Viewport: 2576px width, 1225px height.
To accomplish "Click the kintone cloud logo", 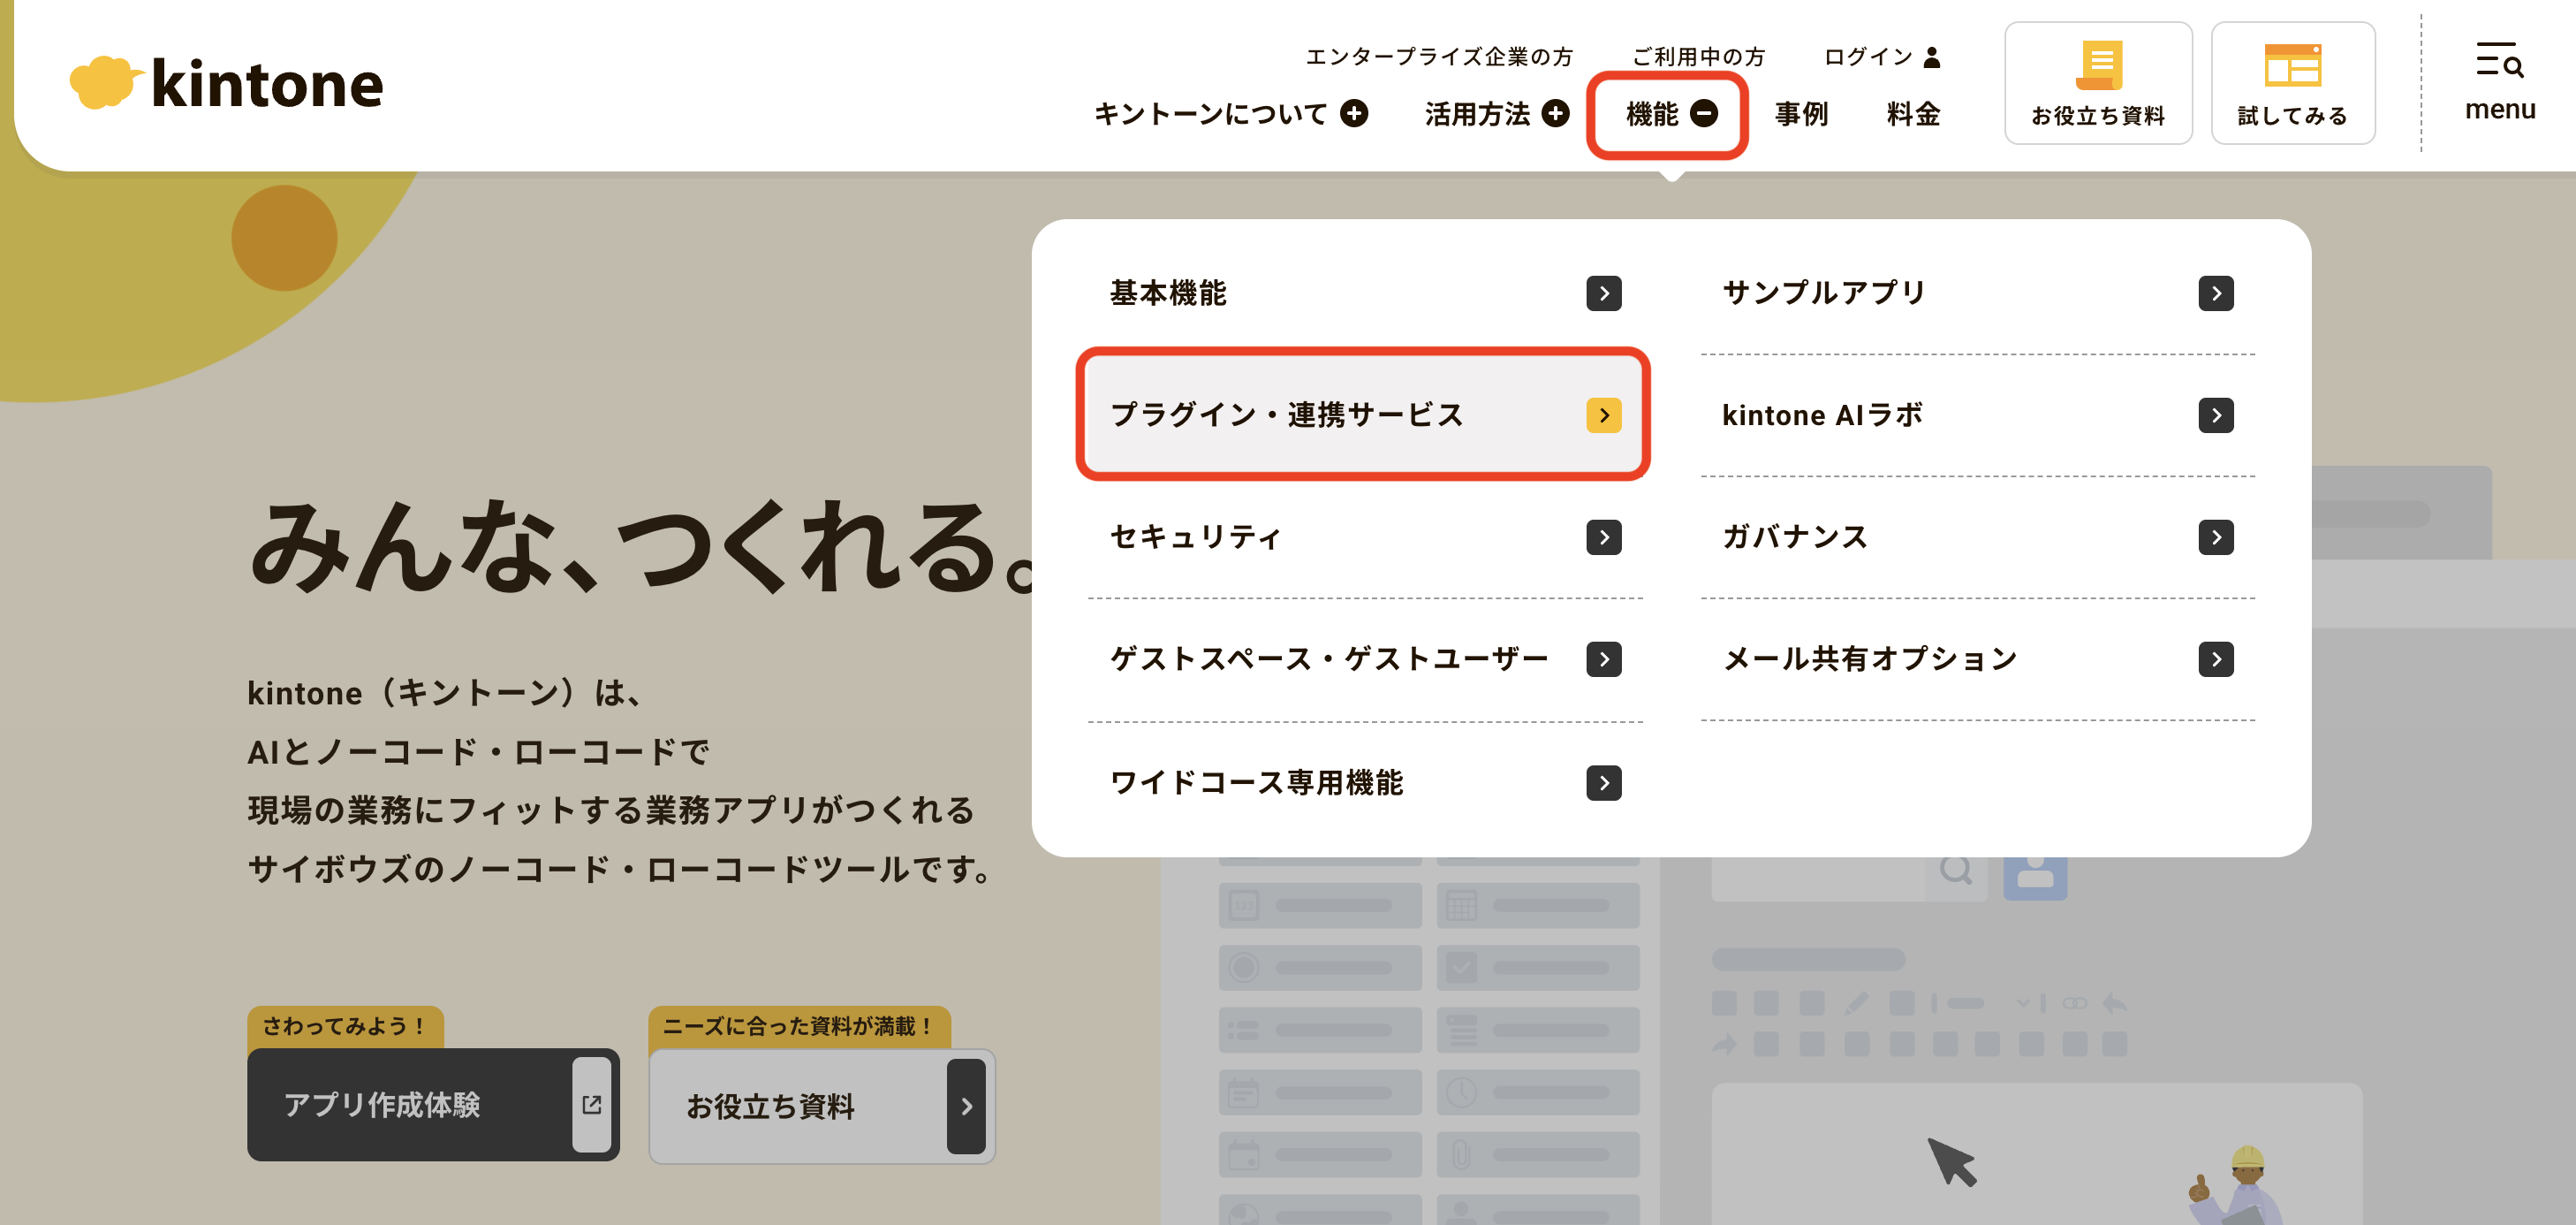I will [x=105, y=82].
